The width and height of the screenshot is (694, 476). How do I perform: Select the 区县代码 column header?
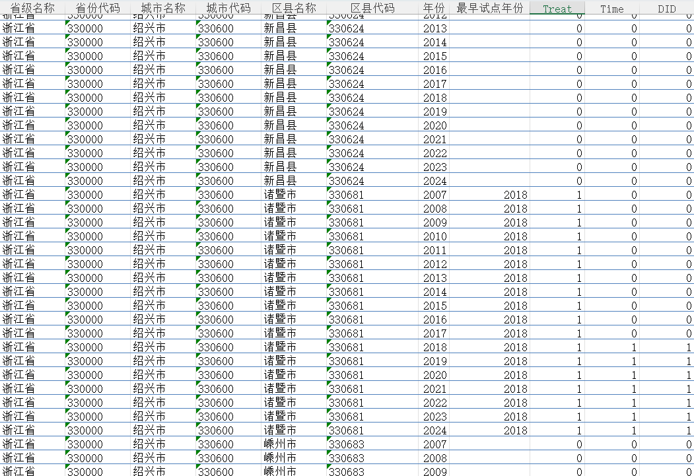pyautogui.click(x=372, y=8)
